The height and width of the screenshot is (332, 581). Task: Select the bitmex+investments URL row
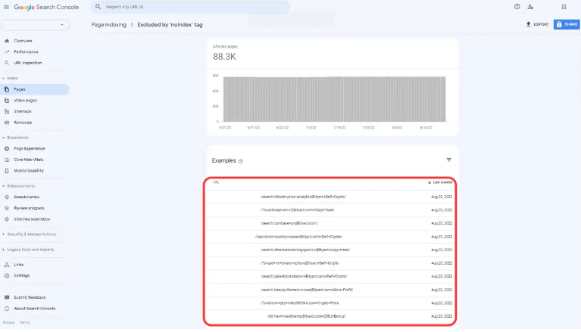point(330,316)
